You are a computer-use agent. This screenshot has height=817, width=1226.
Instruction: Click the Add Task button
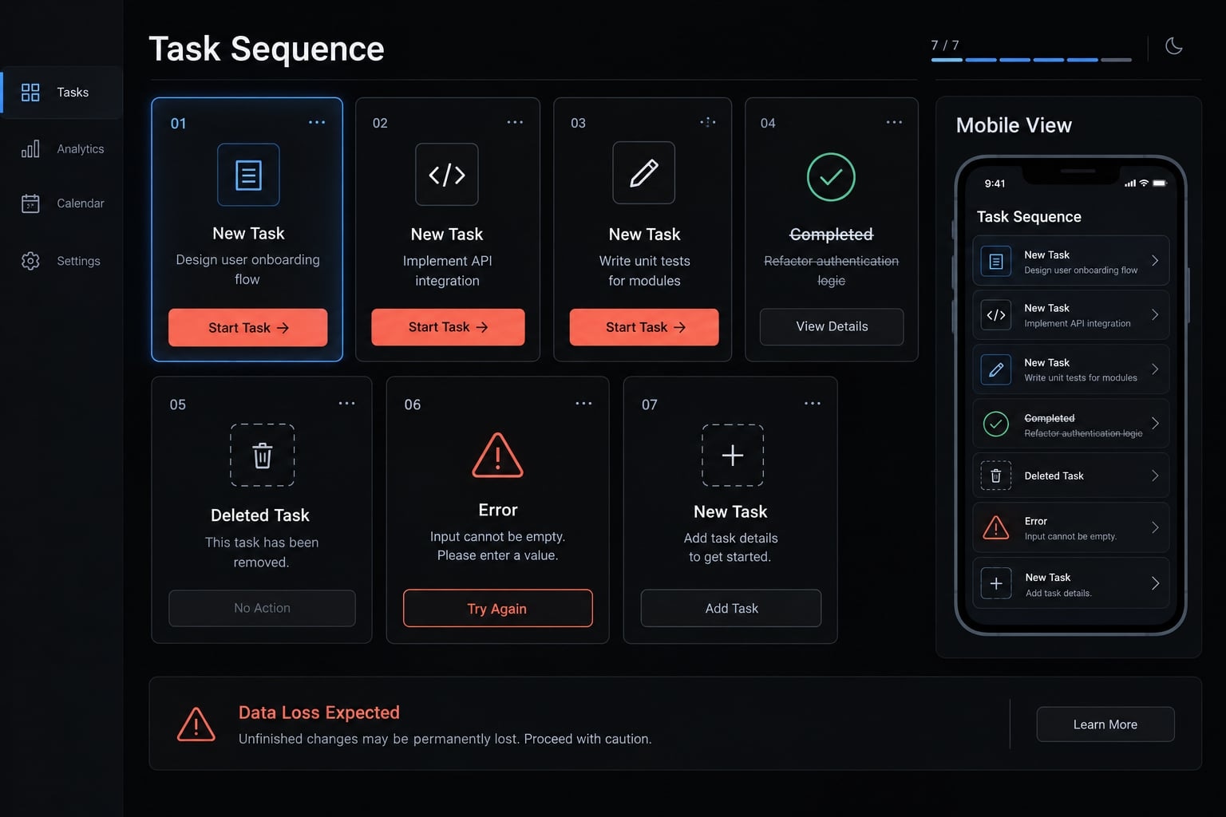pos(731,608)
